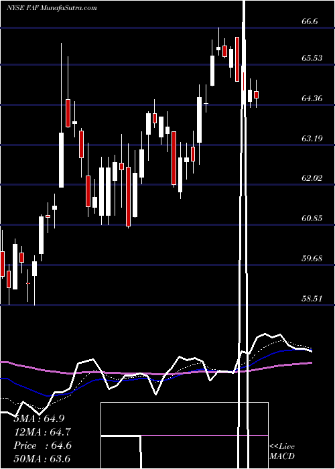This screenshot has width=335, height=469.
Task: Click the 5MA : 64.9 readout
Action: (39, 419)
